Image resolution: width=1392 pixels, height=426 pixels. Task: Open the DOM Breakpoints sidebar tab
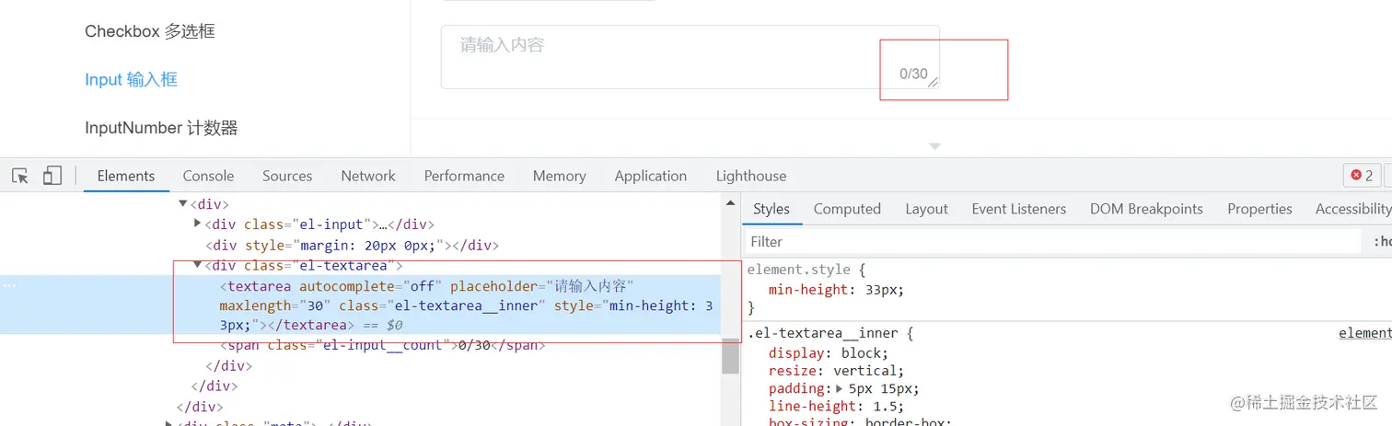point(1146,209)
